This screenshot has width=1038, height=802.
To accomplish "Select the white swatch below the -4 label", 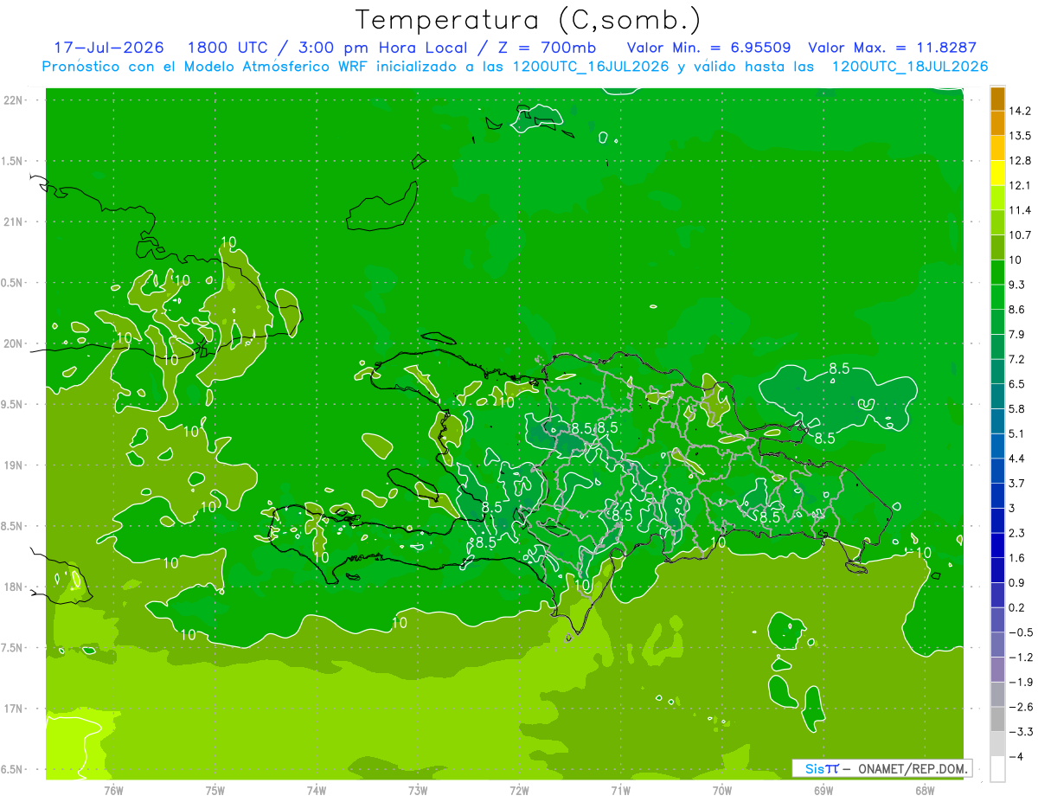I will click(x=997, y=769).
